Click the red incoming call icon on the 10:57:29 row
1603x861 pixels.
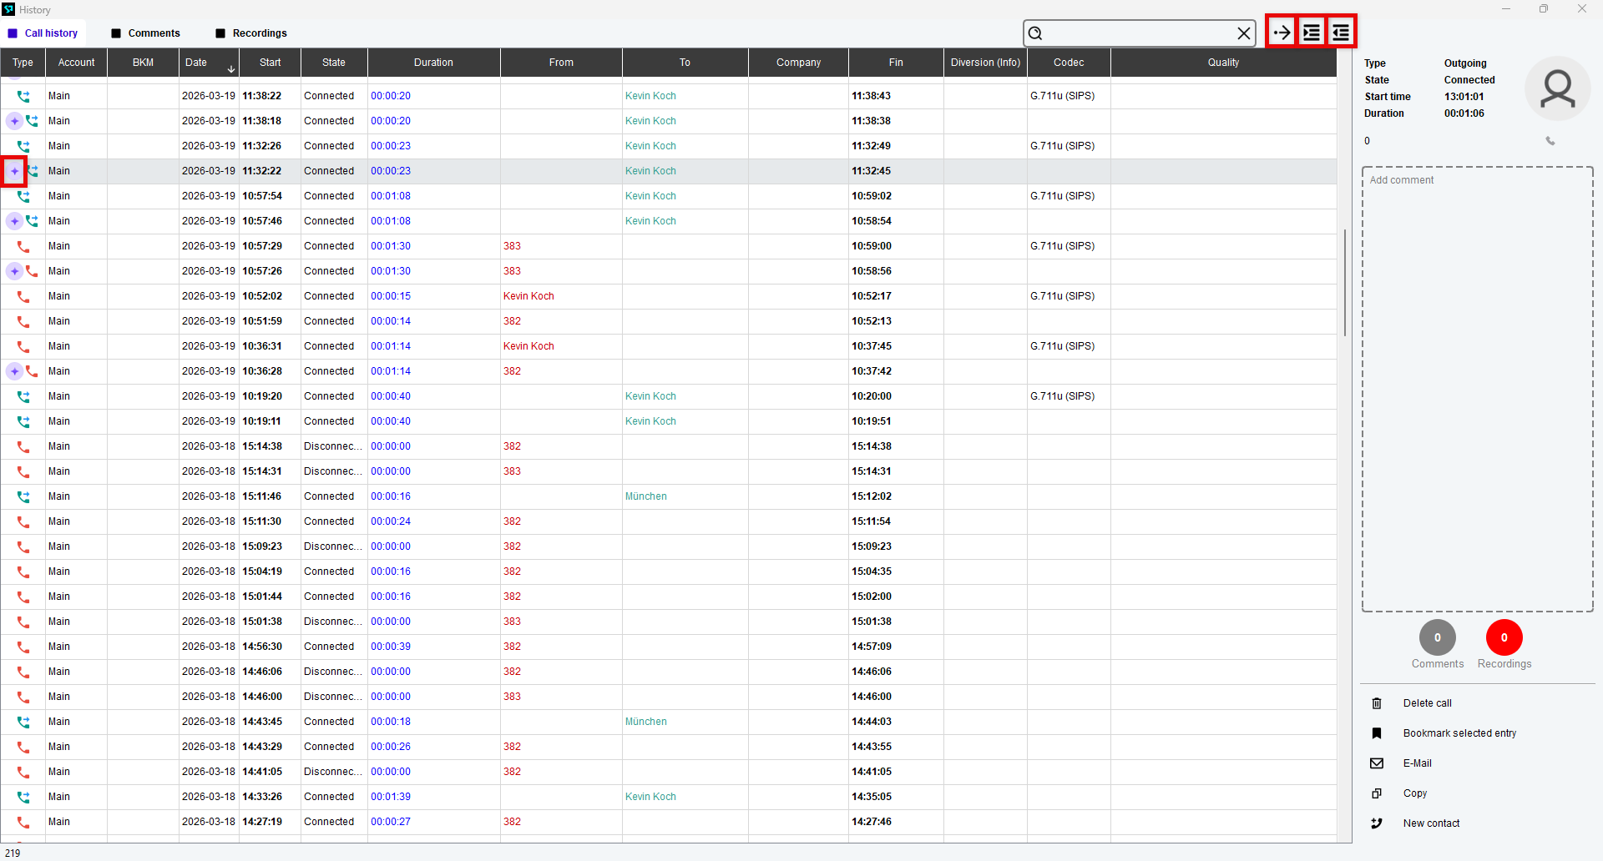23,246
